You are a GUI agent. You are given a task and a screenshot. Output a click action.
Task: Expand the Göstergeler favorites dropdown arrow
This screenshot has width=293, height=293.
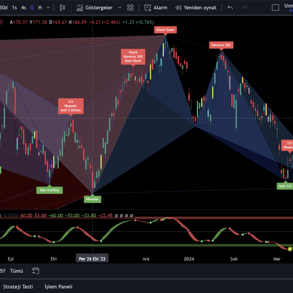tap(120, 7)
